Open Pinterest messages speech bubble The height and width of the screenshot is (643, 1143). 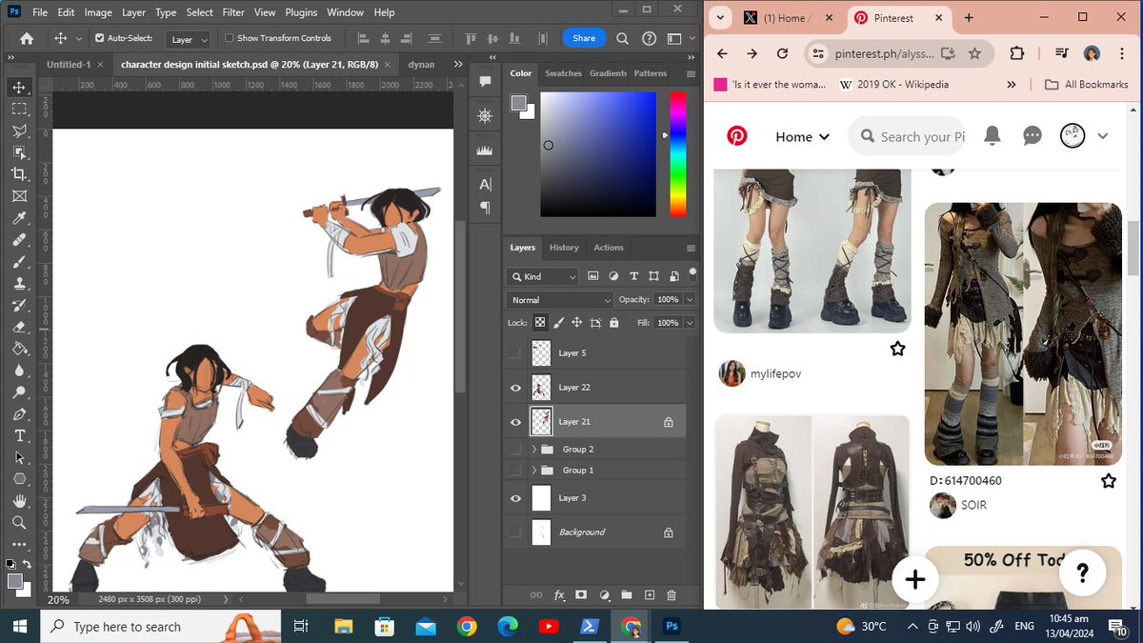[1033, 136]
